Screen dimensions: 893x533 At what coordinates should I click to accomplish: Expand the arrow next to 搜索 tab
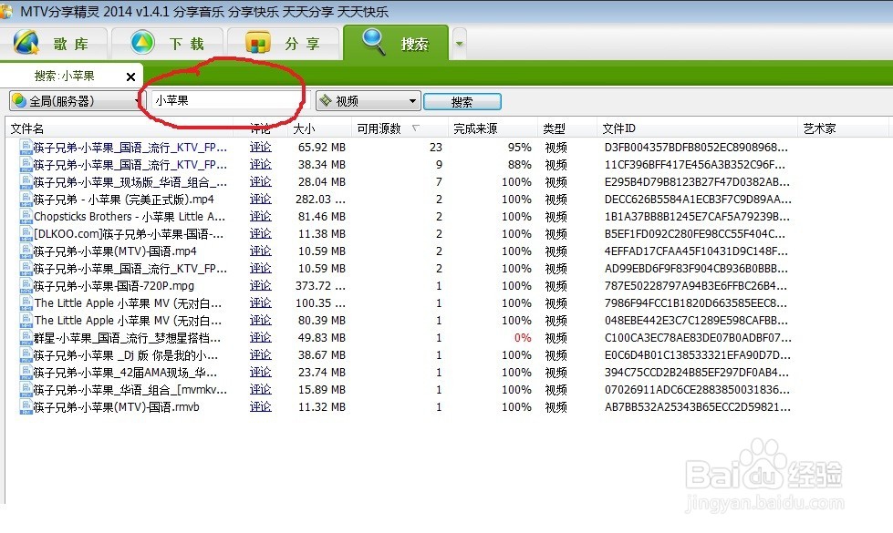pyautogui.click(x=459, y=43)
